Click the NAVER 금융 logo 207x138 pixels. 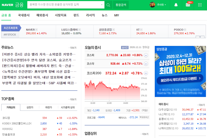pyautogui.click(x=13, y=5)
